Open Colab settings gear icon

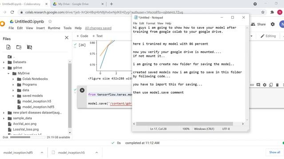point(272,24)
